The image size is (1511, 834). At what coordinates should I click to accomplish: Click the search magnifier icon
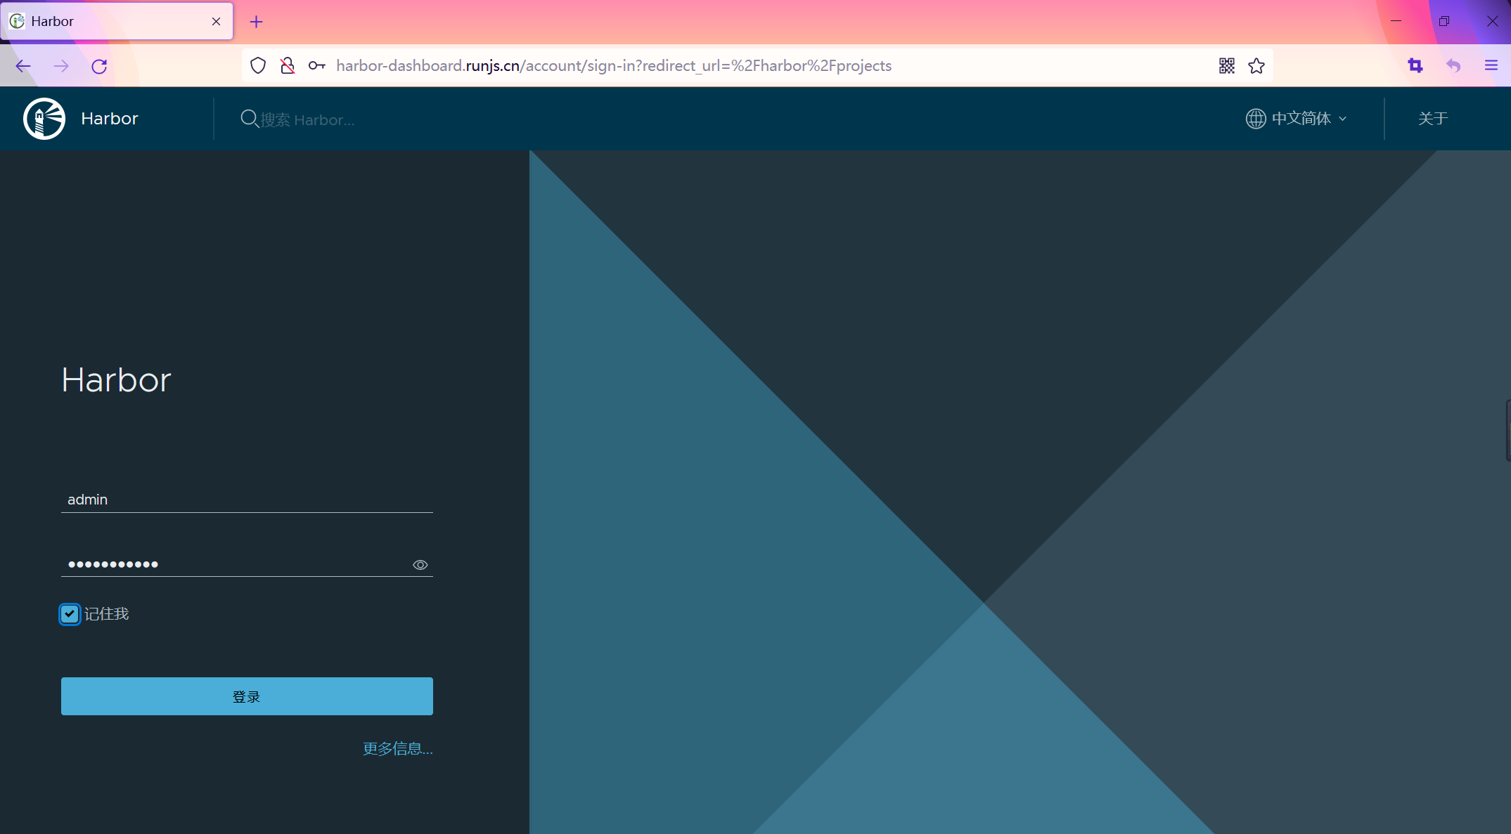pos(249,119)
